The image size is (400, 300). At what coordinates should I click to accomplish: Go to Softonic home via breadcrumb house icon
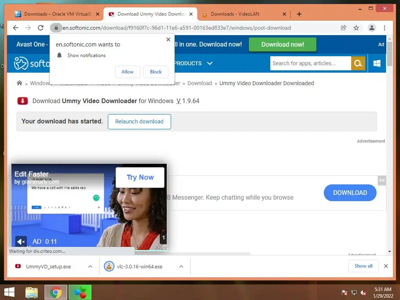[x=20, y=83]
